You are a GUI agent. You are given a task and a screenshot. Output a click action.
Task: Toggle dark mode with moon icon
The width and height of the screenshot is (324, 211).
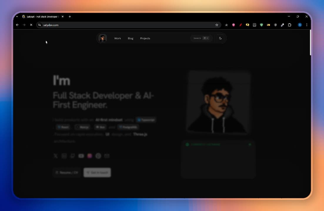coord(221,38)
